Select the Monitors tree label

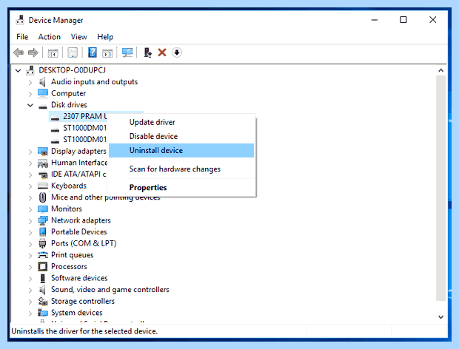click(x=67, y=209)
